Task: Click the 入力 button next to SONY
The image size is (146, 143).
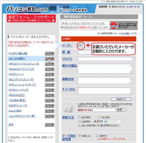Action: click(49, 74)
